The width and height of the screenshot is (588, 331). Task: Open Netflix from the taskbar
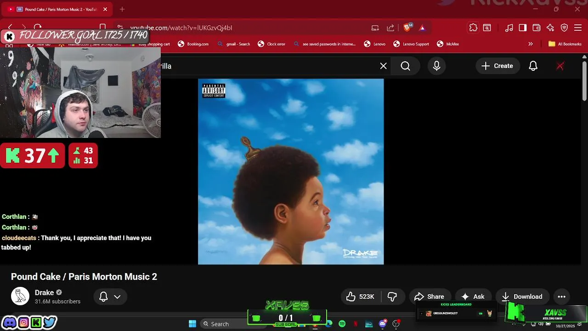[x=356, y=324]
